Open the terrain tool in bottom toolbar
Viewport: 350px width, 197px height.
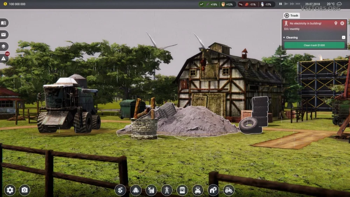pyautogui.click(x=120, y=190)
